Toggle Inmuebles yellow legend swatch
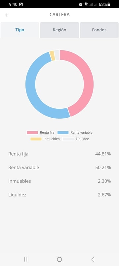Image resolution: width=119 pixels, height=266 pixels. pos(36,139)
